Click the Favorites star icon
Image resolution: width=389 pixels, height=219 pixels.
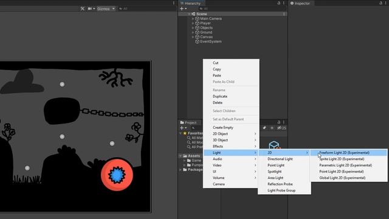pos(185,133)
